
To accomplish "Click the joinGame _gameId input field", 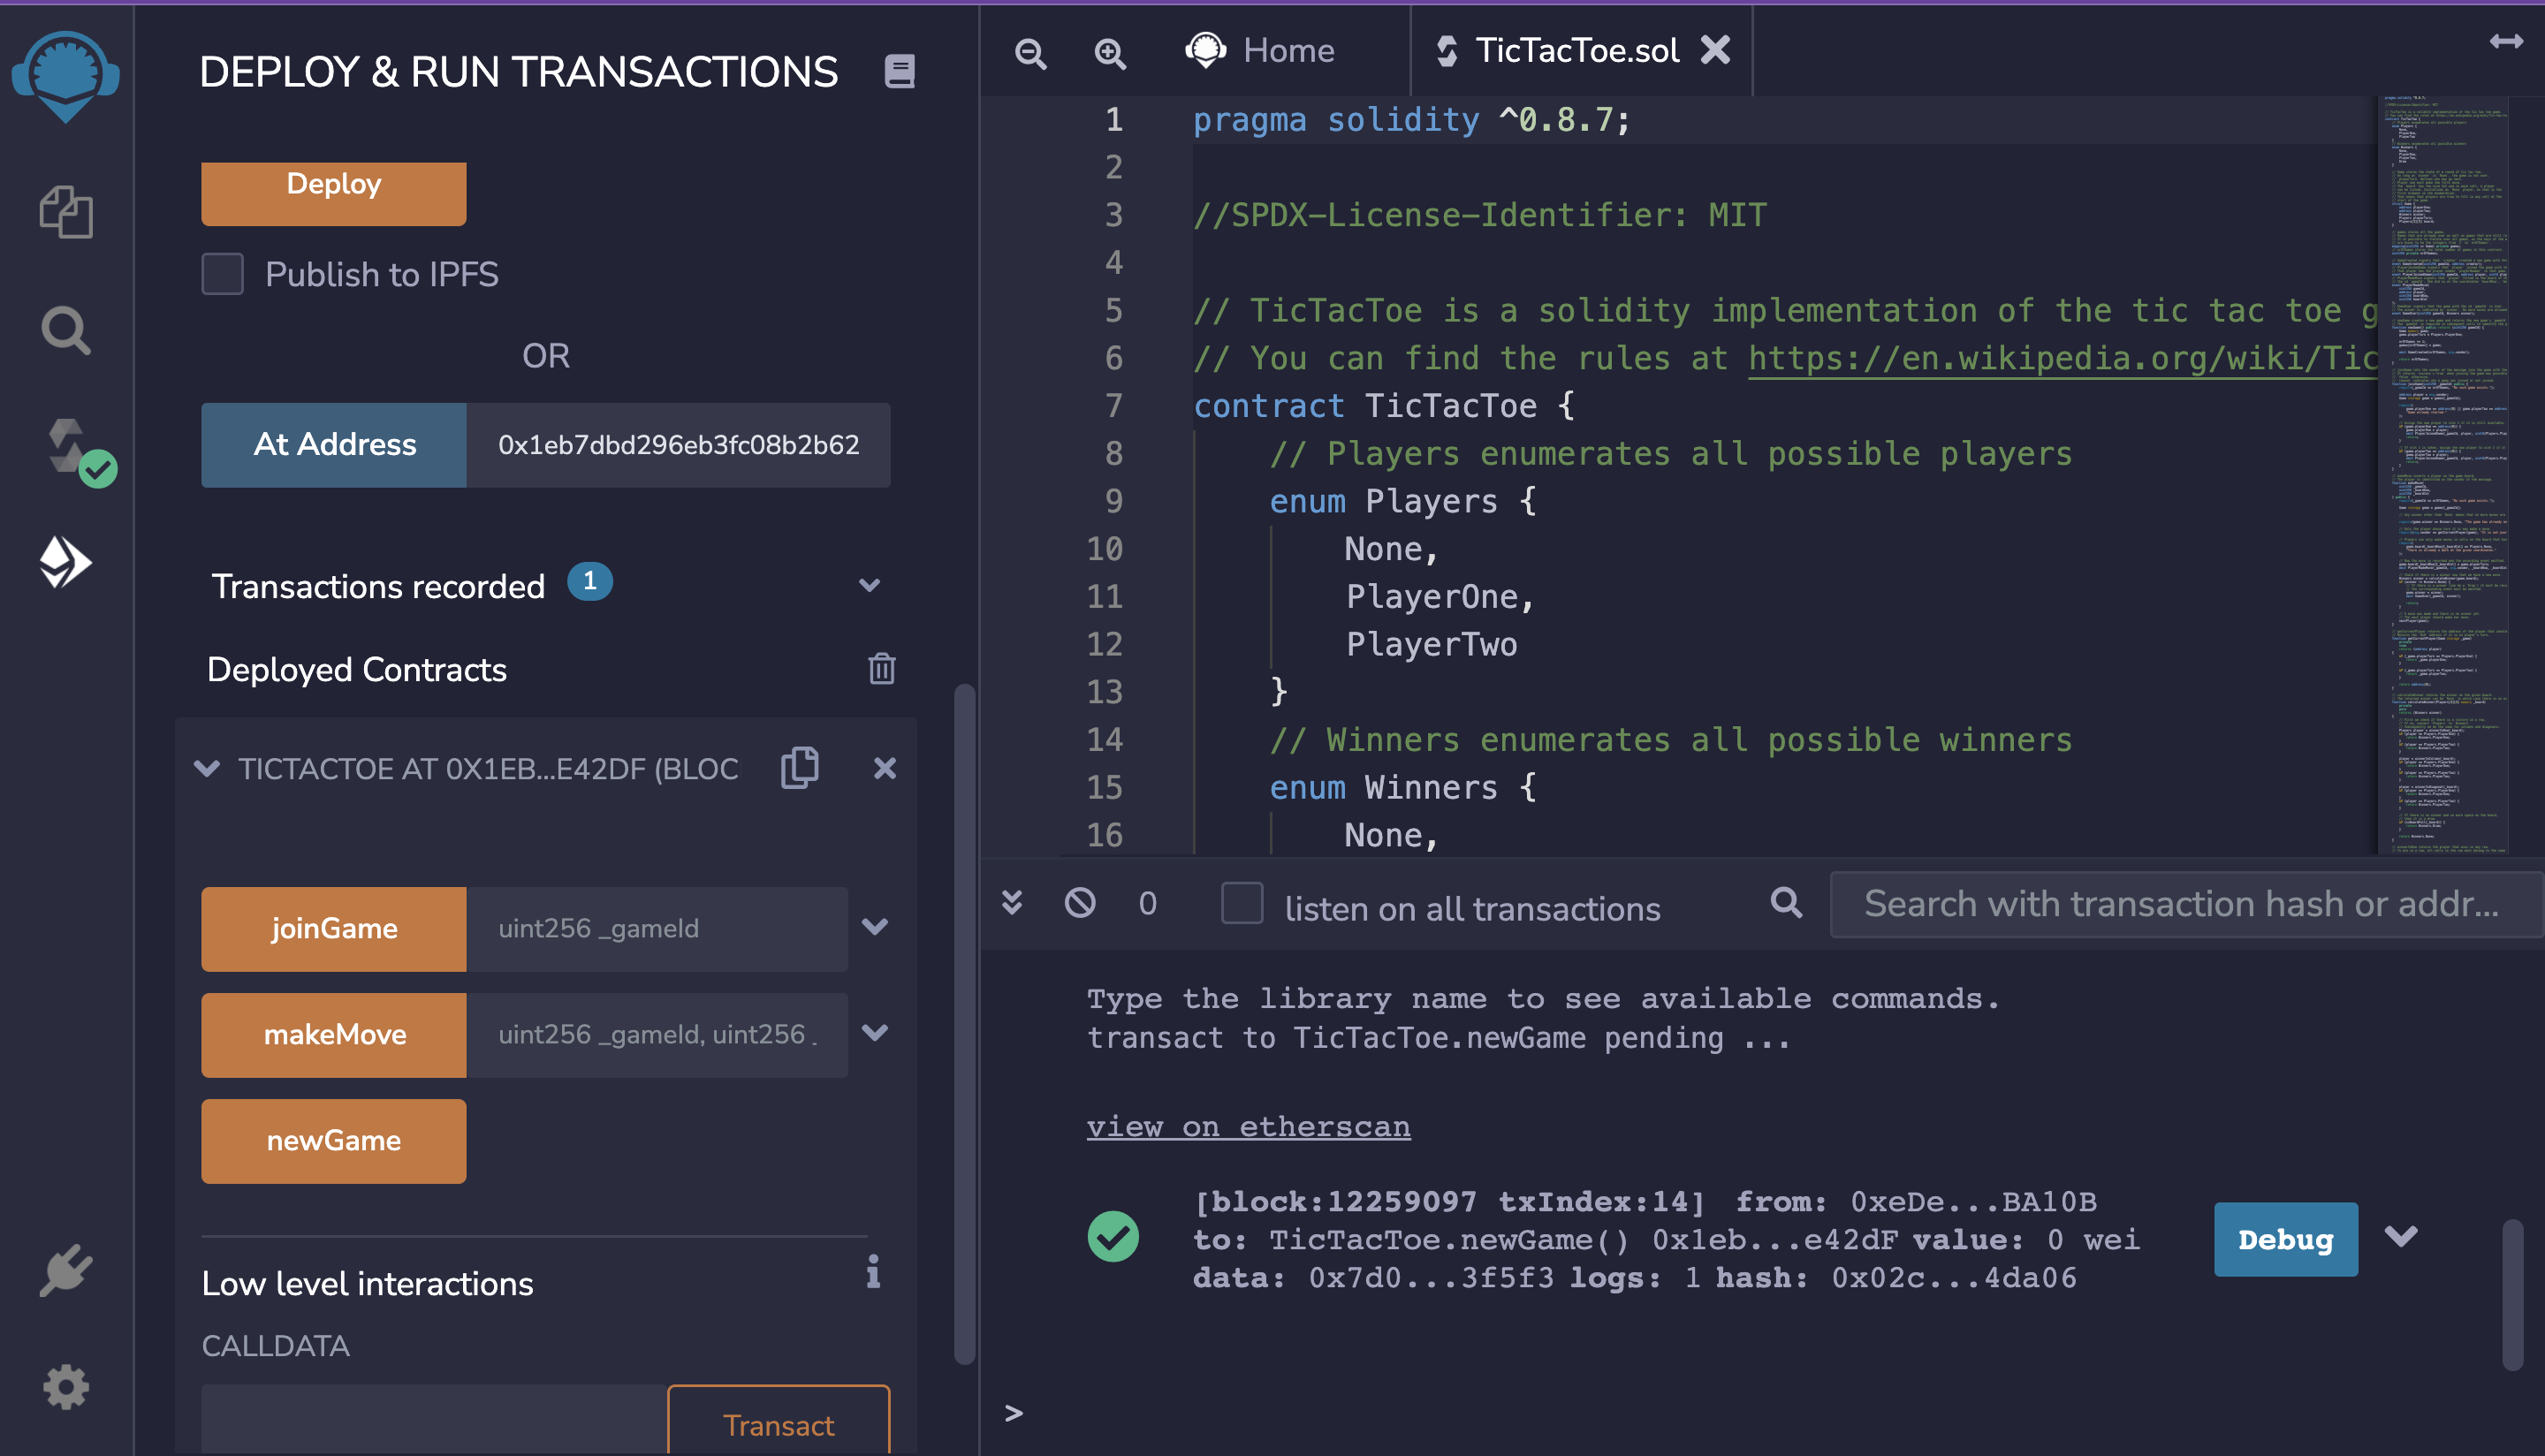I will click(x=657, y=929).
